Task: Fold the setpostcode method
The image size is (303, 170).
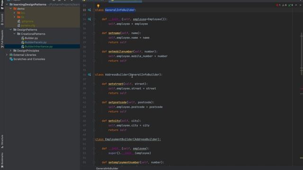Action: click(94, 102)
